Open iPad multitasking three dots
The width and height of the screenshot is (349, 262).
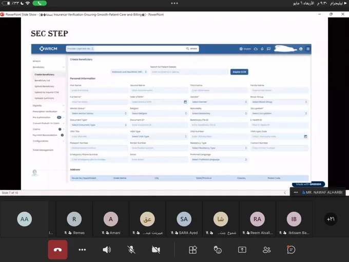click(x=174, y=3)
